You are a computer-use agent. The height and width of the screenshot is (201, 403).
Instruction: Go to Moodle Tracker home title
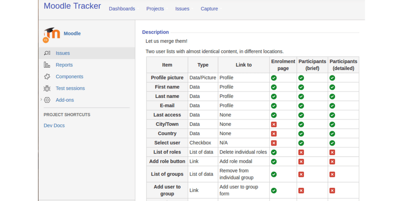click(72, 6)
